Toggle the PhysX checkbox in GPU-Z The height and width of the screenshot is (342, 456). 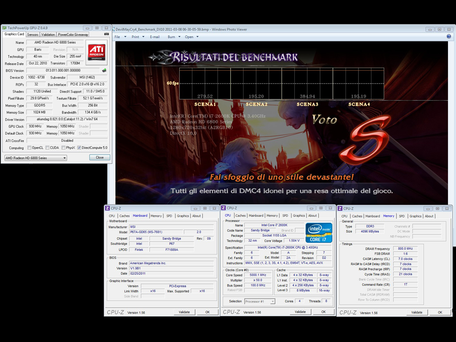pos(63,148)
